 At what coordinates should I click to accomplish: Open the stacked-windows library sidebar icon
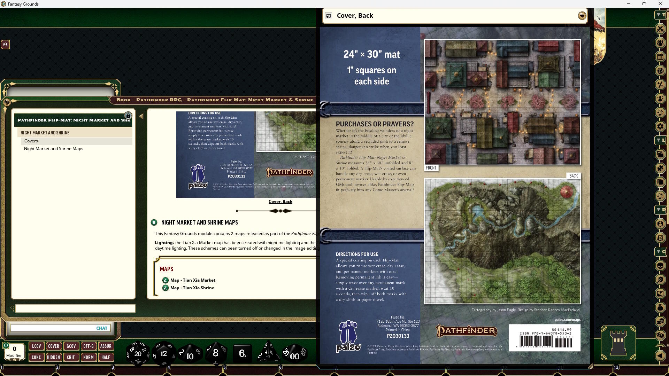tap(660, 182)
